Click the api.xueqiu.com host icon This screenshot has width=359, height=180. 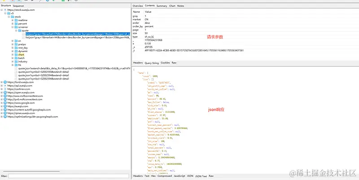pyautogui.click(x=5, y=86)
